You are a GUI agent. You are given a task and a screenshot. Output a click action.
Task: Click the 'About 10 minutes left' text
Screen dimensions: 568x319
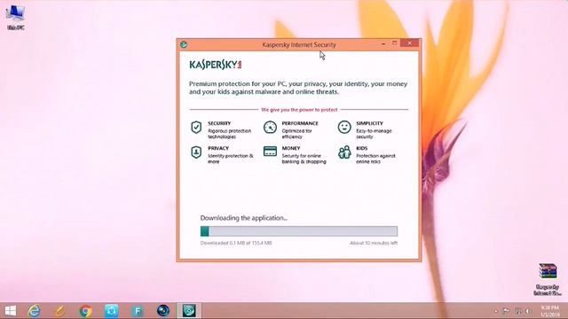(374, 243)
